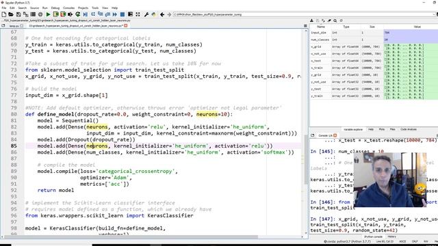Open the Tools menu

coord(95,8)
